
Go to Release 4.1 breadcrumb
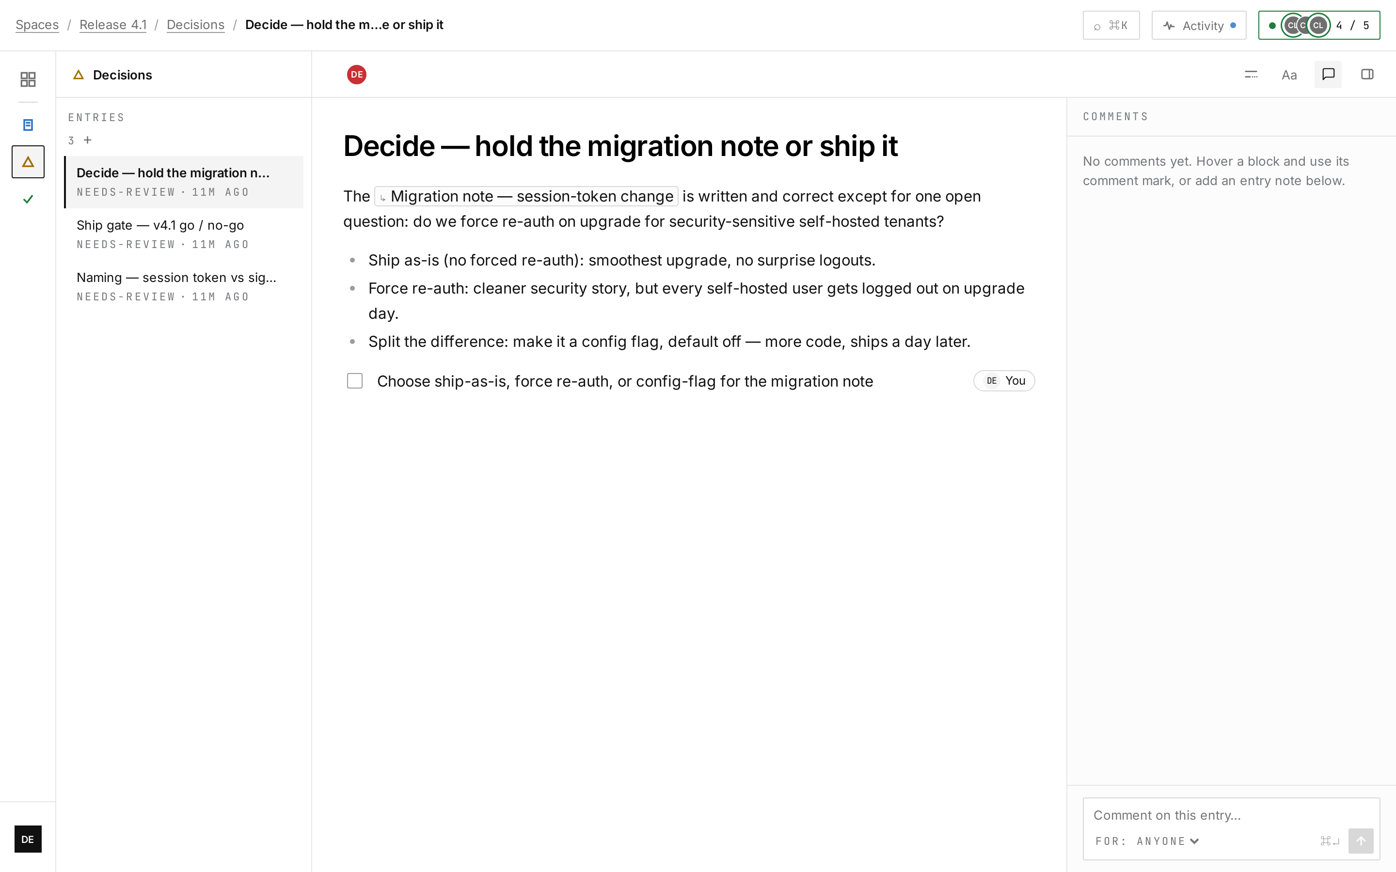pos(113,25)
